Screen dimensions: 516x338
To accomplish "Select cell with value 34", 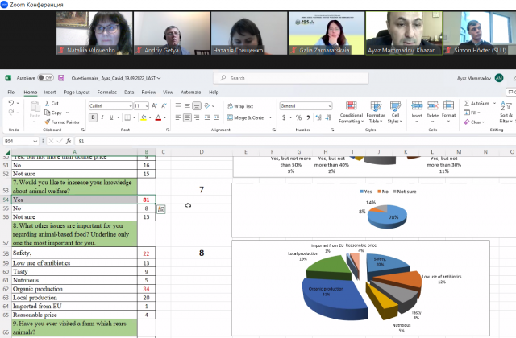I will (146, 289).
